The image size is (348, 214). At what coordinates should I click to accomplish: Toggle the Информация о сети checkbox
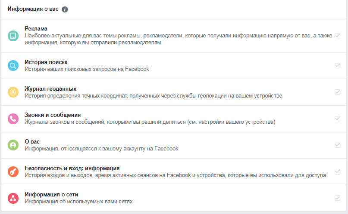click(337, 198)
